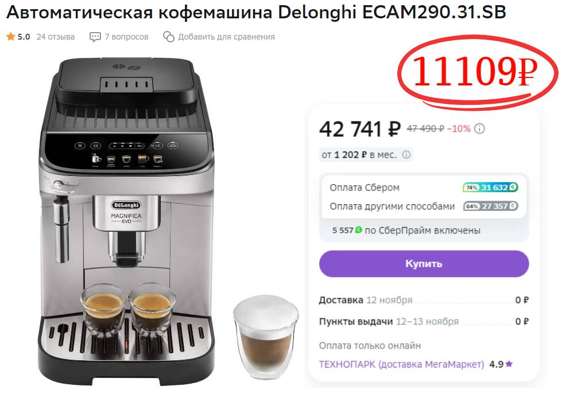Screen dimensions: 577x402
Task: Click info icon beside monthly payment
Action: pos(406,155)
